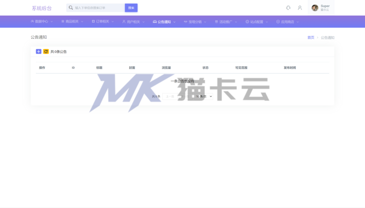Viewport: 365px width, 208px height.
Task: Click the 公告通知 breadcrumb text
Action: pos(328,37)
